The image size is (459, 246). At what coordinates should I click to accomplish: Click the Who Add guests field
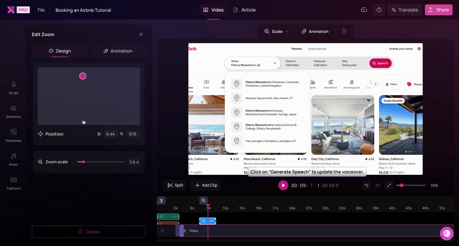pos(349,63)
